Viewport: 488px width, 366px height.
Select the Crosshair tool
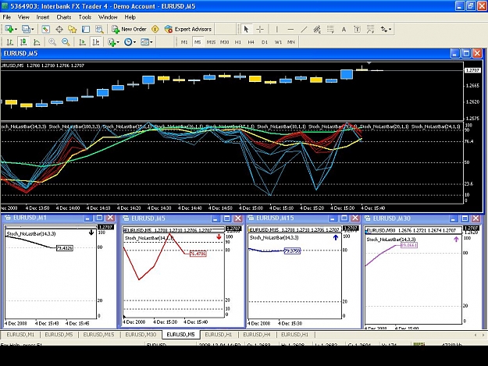(260, 29)
